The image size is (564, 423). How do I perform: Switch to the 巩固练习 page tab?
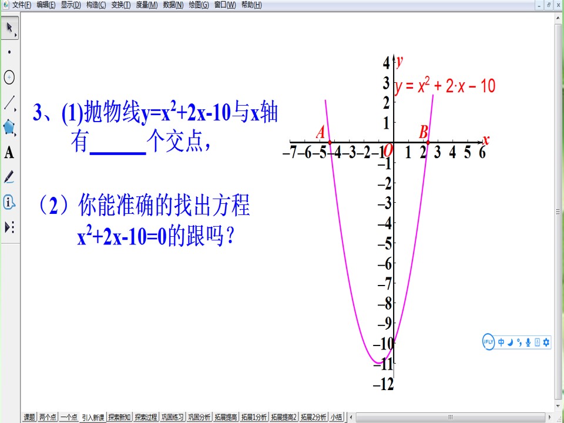[x=172, y=417]
